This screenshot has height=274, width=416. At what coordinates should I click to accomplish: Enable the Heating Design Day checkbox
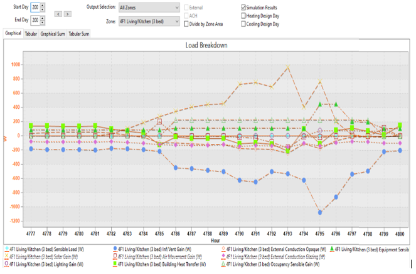click(x=243, y=16)
